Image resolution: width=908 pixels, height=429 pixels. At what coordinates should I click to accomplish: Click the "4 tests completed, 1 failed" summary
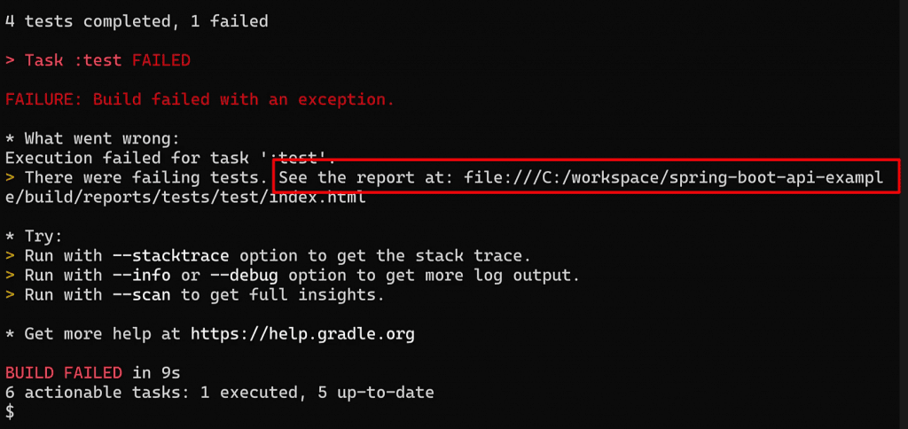click(137, 21)
